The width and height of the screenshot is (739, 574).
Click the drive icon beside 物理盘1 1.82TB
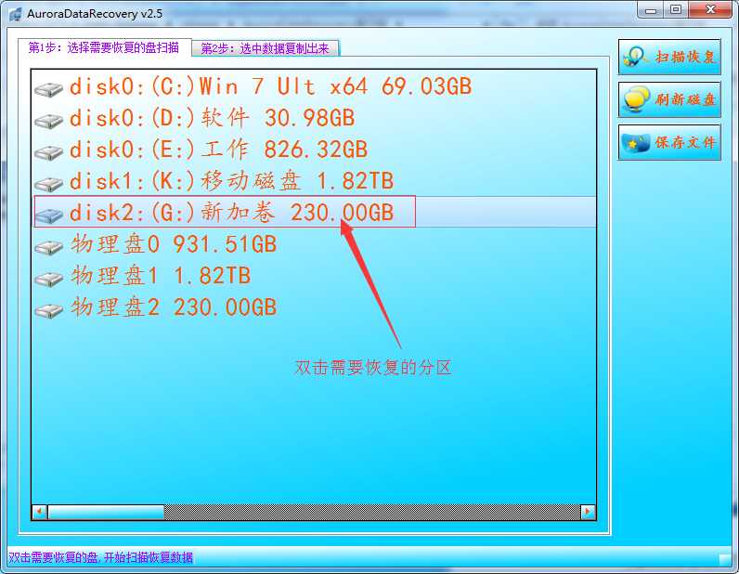48,279
